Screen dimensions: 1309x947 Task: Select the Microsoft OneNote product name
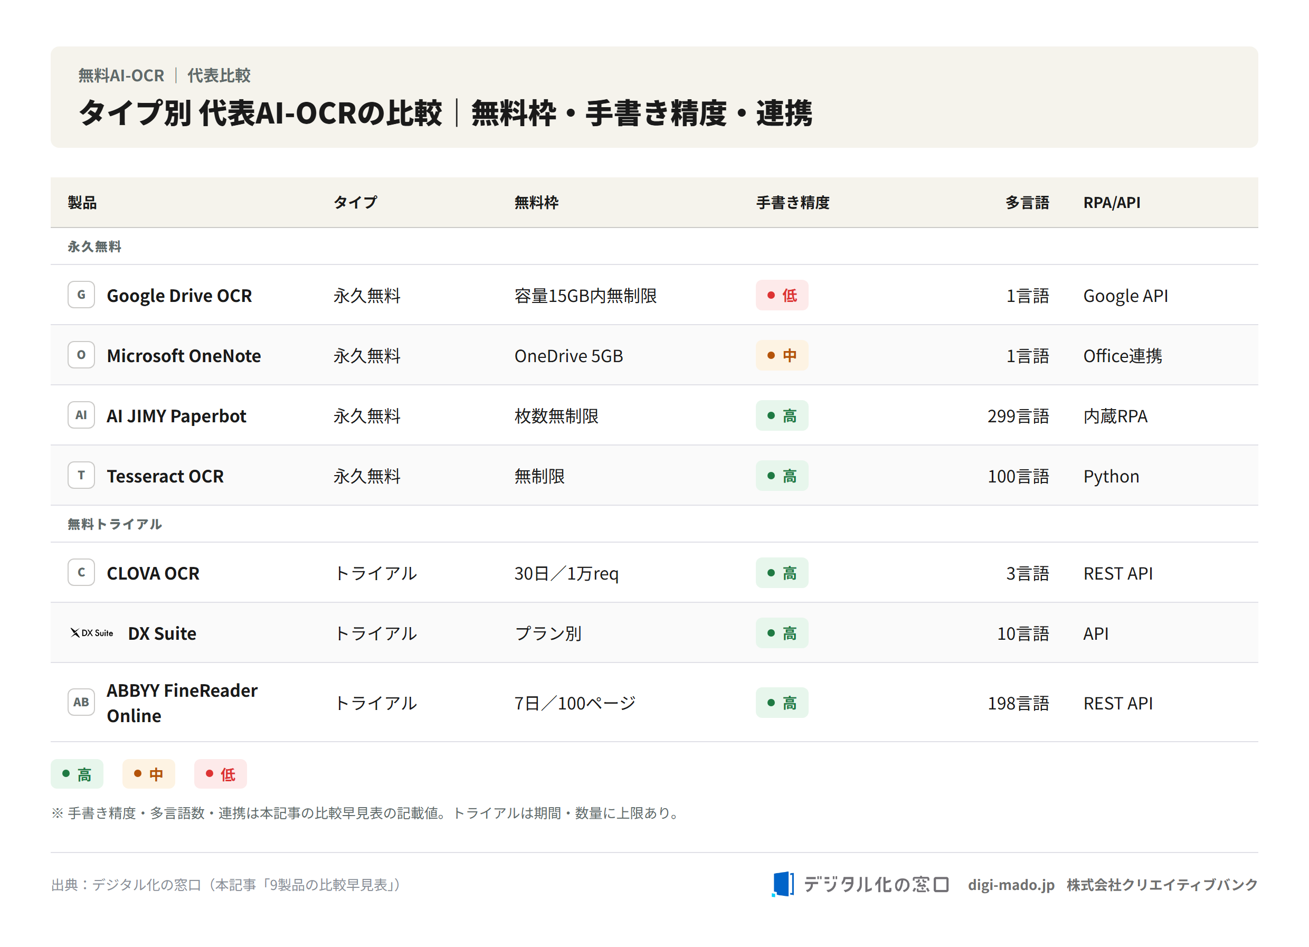(184, 355)
